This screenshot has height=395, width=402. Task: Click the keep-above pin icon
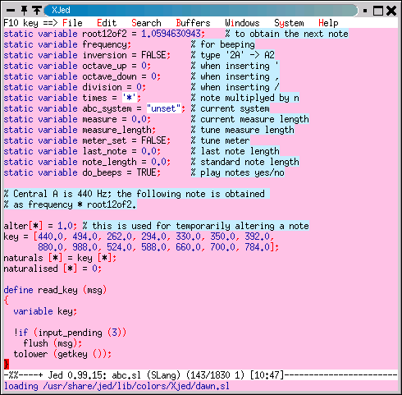(36, 11)
